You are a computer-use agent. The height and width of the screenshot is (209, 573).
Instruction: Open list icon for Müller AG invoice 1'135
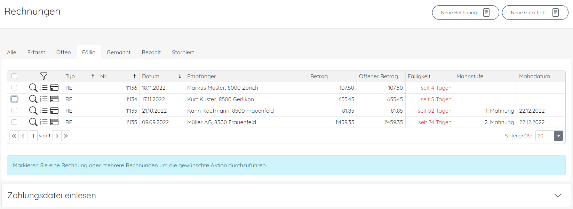click(44, 122)
